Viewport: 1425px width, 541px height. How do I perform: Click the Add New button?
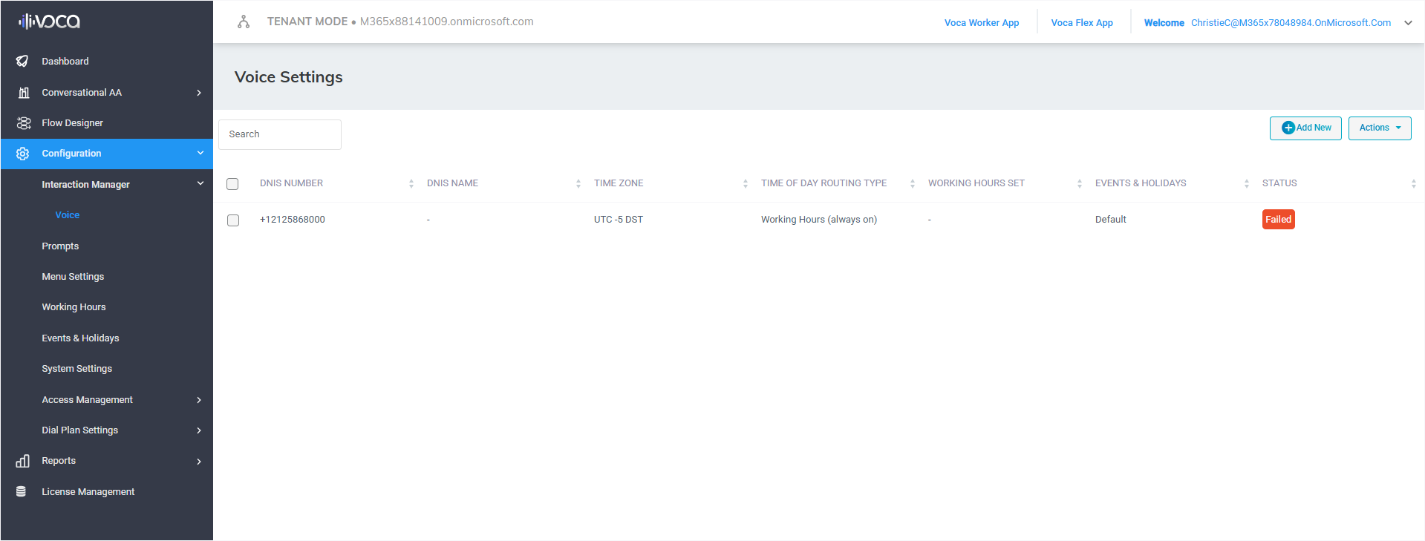click(x=1305, y=128)
